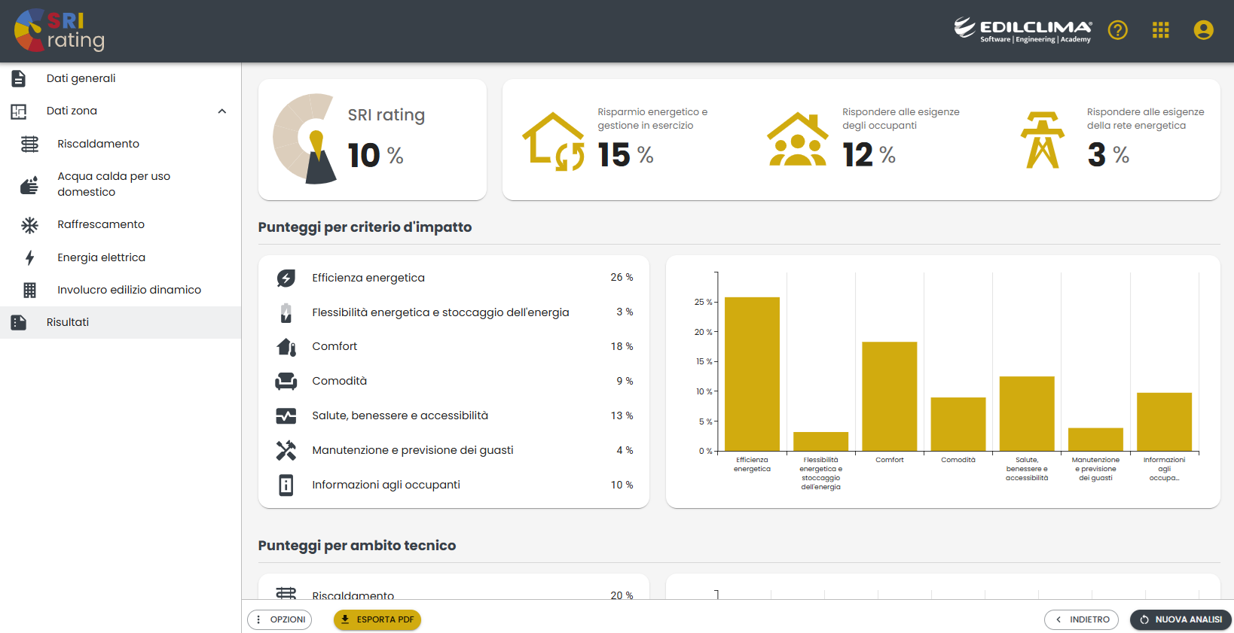Click the Esporta PDF button
The height and width of the screenshot is (633, 1234).
click(377, 619)
